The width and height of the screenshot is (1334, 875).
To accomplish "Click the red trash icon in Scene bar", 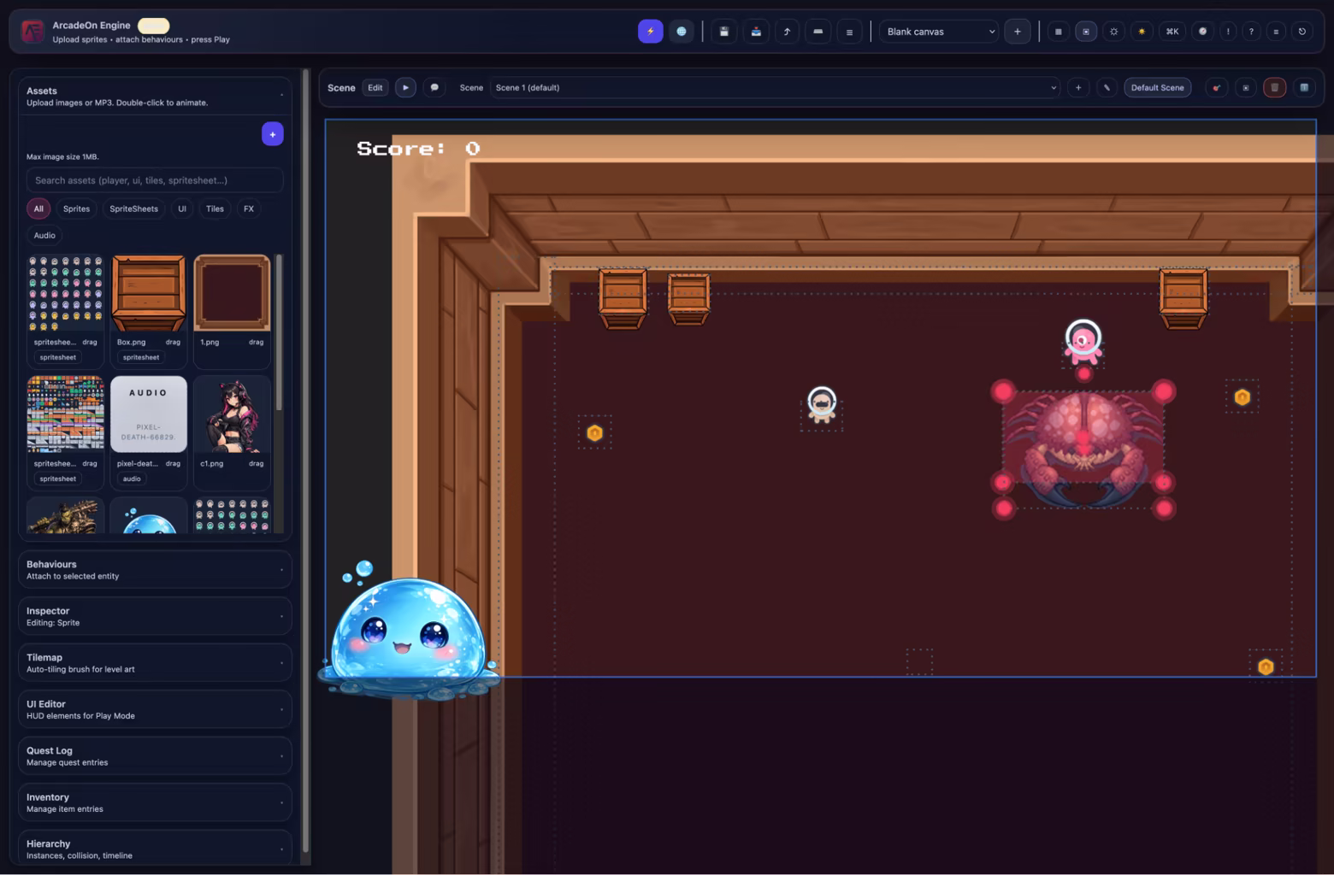I will click(1274, 88).
